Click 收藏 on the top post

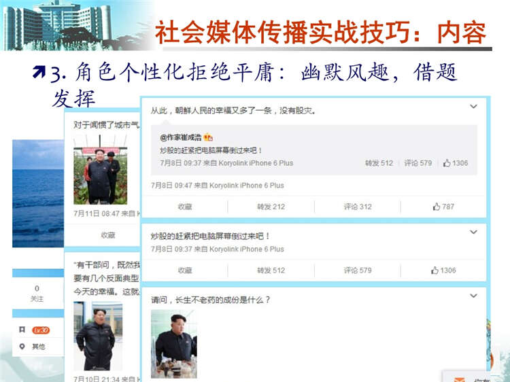[185, 207]
